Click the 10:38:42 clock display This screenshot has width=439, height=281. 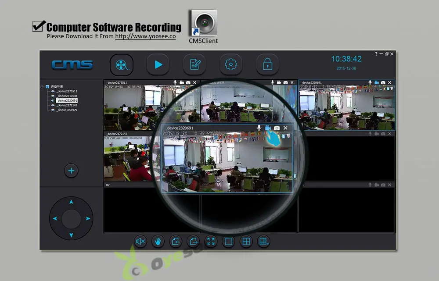(x=346, y=59)
